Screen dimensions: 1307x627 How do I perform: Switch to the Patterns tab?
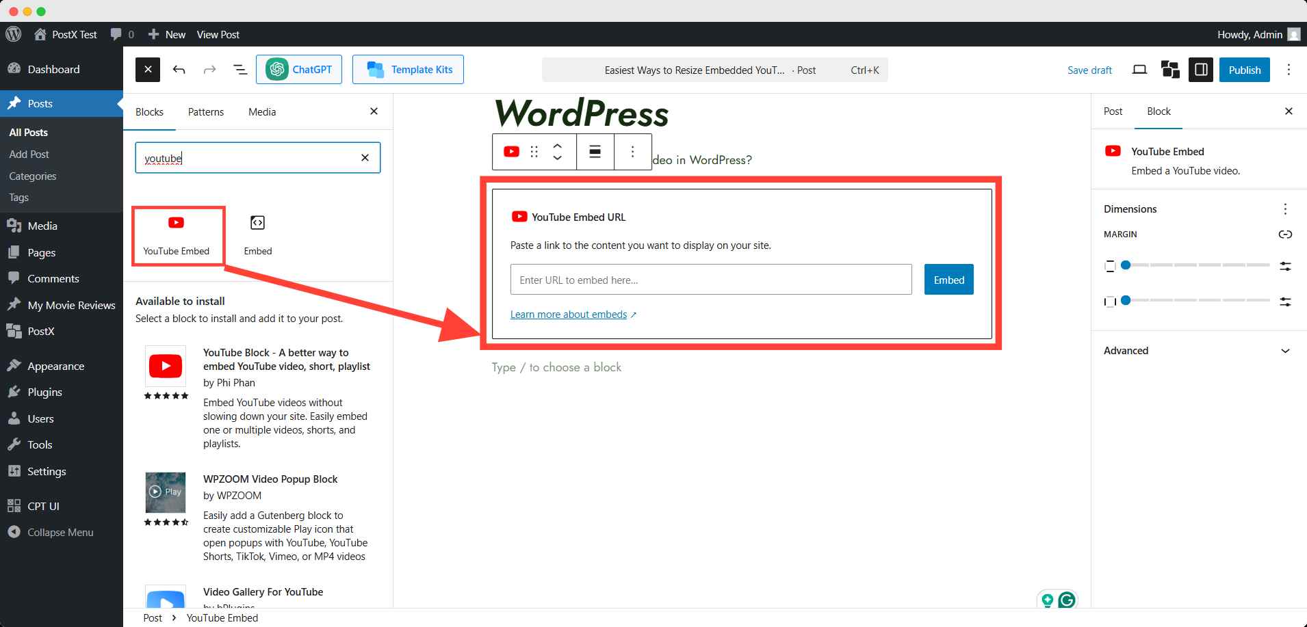click(x=206, y=111)
